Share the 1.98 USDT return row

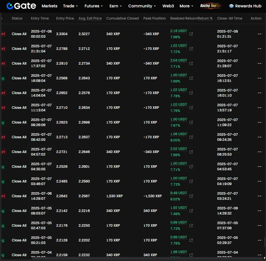pyautogui.click(x=191, y=255)
